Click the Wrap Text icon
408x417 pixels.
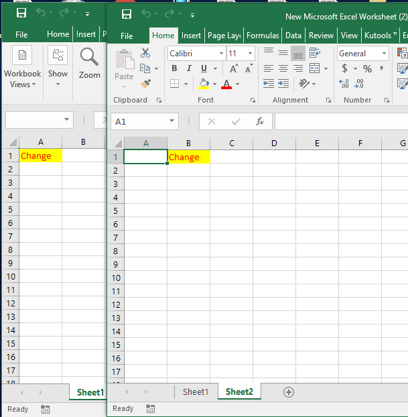314,53
